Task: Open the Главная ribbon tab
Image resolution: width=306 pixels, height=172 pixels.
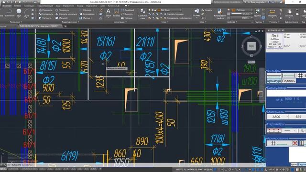Action: pyautogui.click(x=7, y=6)
